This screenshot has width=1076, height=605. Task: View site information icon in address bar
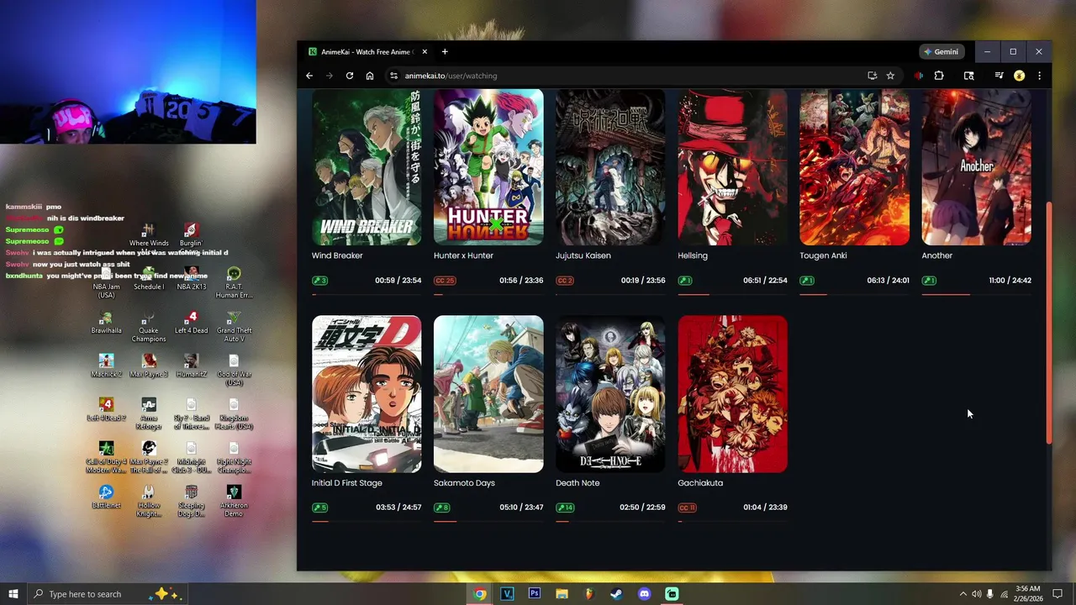(393, 76)
